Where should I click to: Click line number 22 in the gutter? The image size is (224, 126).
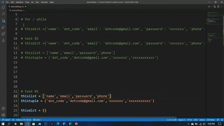pos(15,96)
